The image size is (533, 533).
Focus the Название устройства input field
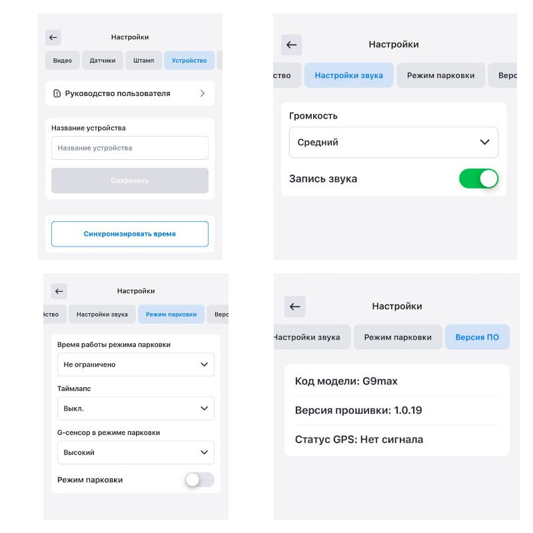point(130,148)
